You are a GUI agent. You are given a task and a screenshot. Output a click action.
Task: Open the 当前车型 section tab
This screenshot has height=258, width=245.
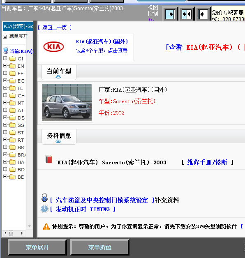59,72
